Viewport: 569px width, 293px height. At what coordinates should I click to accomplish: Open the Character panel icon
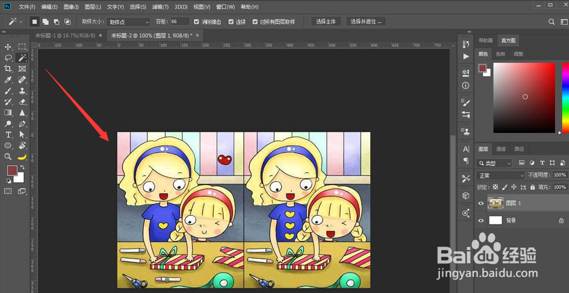coord(466,149)
